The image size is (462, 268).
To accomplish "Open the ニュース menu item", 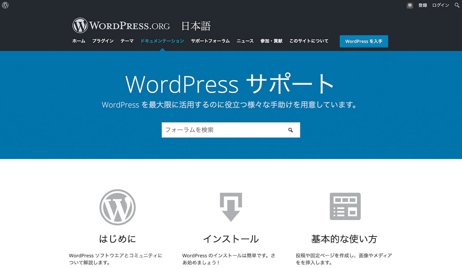I will (245, 41).
